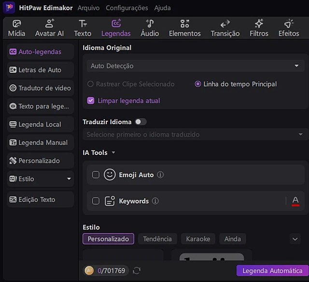Click the HitPaw Edimakor logo icon
This screenshot has height=282, width=309.
(9, 8)
